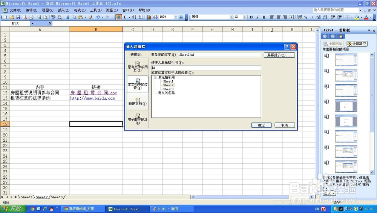Click the Windows 开始 Start button
The height and width of the screenshot is (213, 377).
[13, 209]
